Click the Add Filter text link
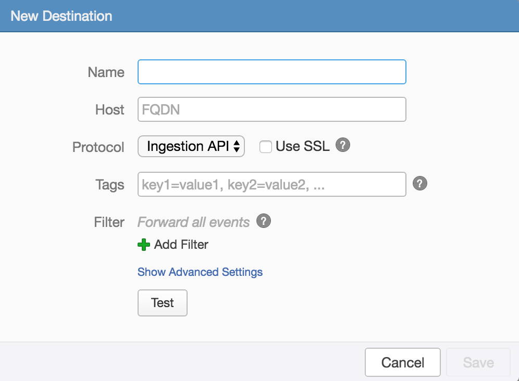 tap(181, 245)
